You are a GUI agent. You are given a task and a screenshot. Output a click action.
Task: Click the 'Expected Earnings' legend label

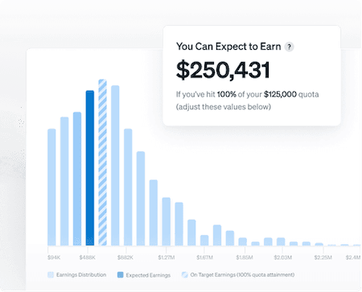pyautogui.click(x=148, y=275)
